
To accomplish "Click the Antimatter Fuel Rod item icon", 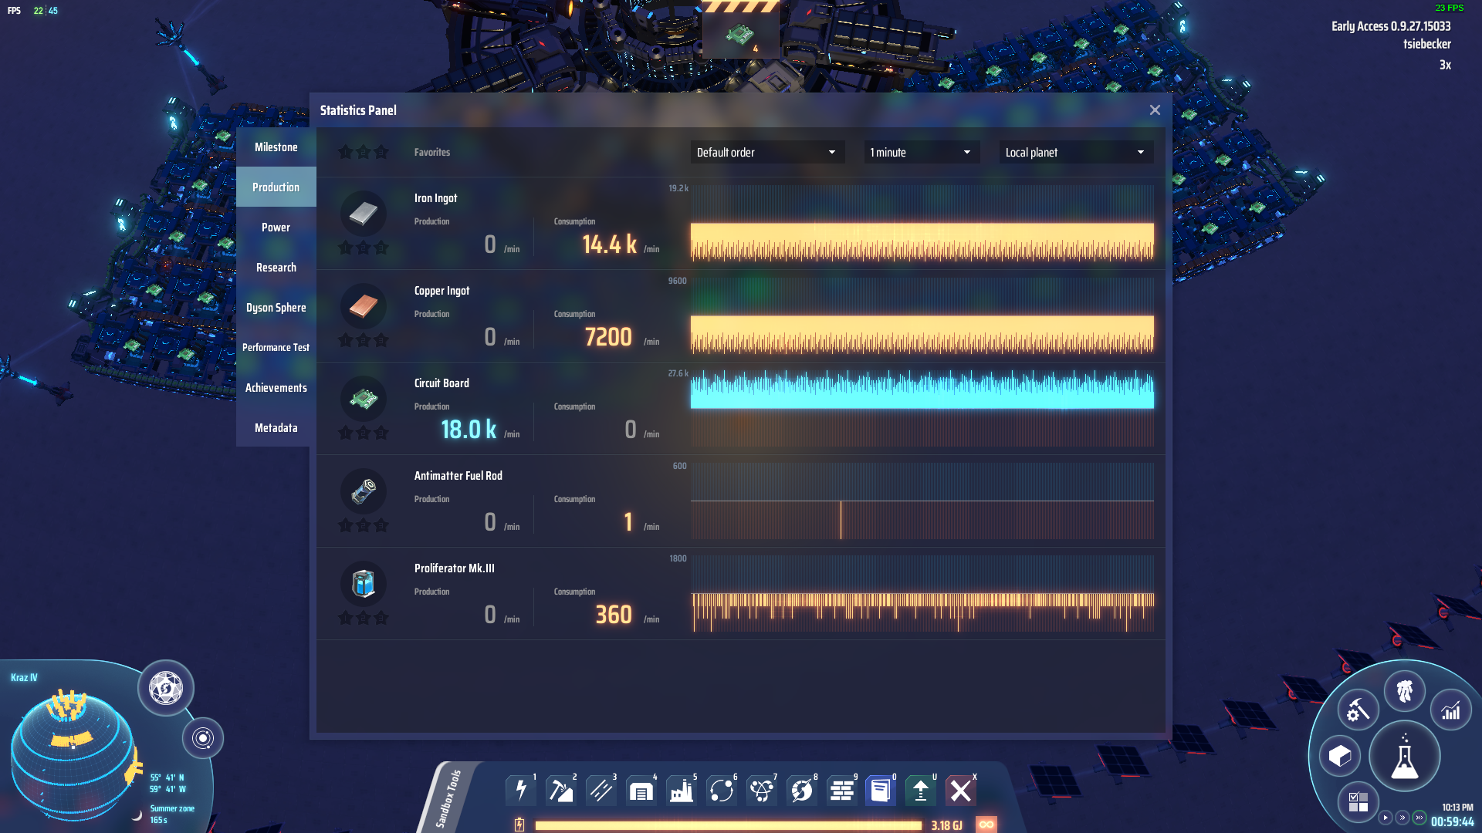I will click(364, 491).
